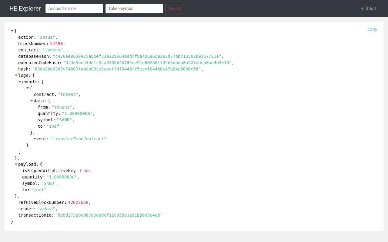The width and height of the screenshot is (388, 242).
Task: Click the isSignedWithActiveKey true value
Action: point(85,171)
